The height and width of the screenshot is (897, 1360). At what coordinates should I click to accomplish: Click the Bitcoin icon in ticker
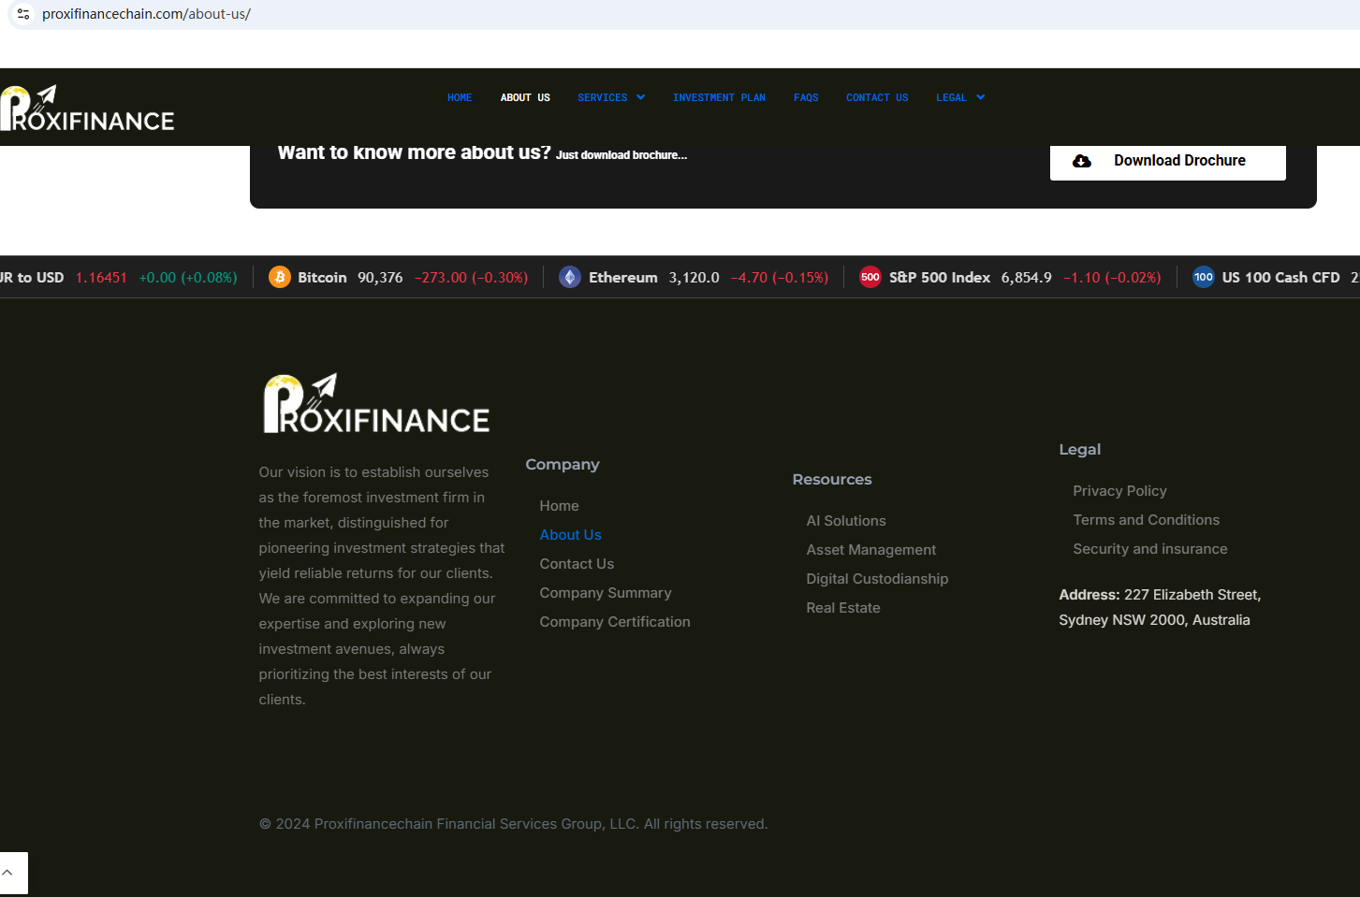279,277
